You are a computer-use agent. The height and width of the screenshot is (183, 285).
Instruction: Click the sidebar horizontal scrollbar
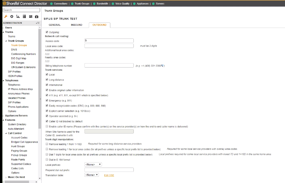click(x=17, y=182)
